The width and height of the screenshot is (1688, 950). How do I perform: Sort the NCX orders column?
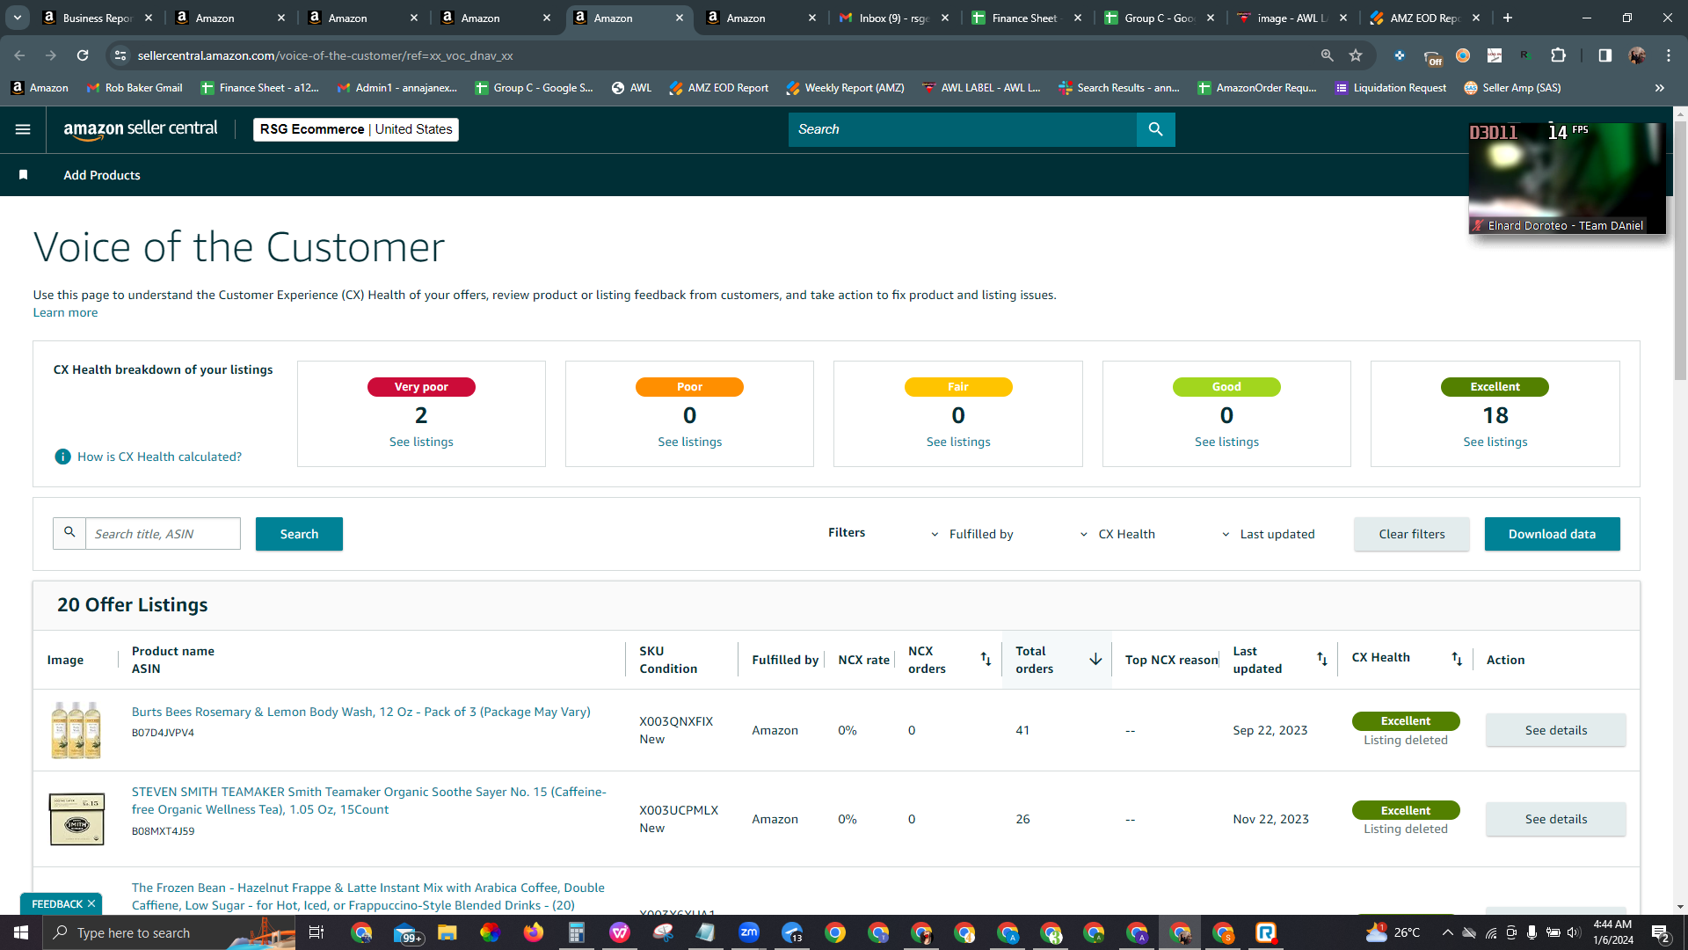click(986, 659)
